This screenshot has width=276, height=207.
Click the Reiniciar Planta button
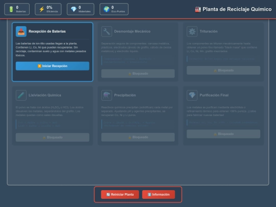[x=120, y=195]
